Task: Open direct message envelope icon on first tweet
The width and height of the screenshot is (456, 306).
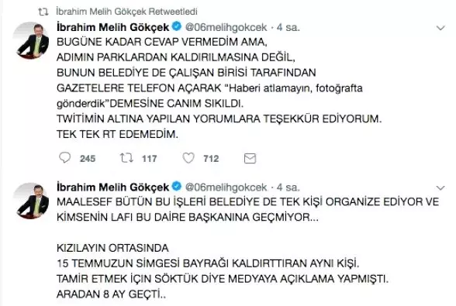Action: (x=250, y=158)
